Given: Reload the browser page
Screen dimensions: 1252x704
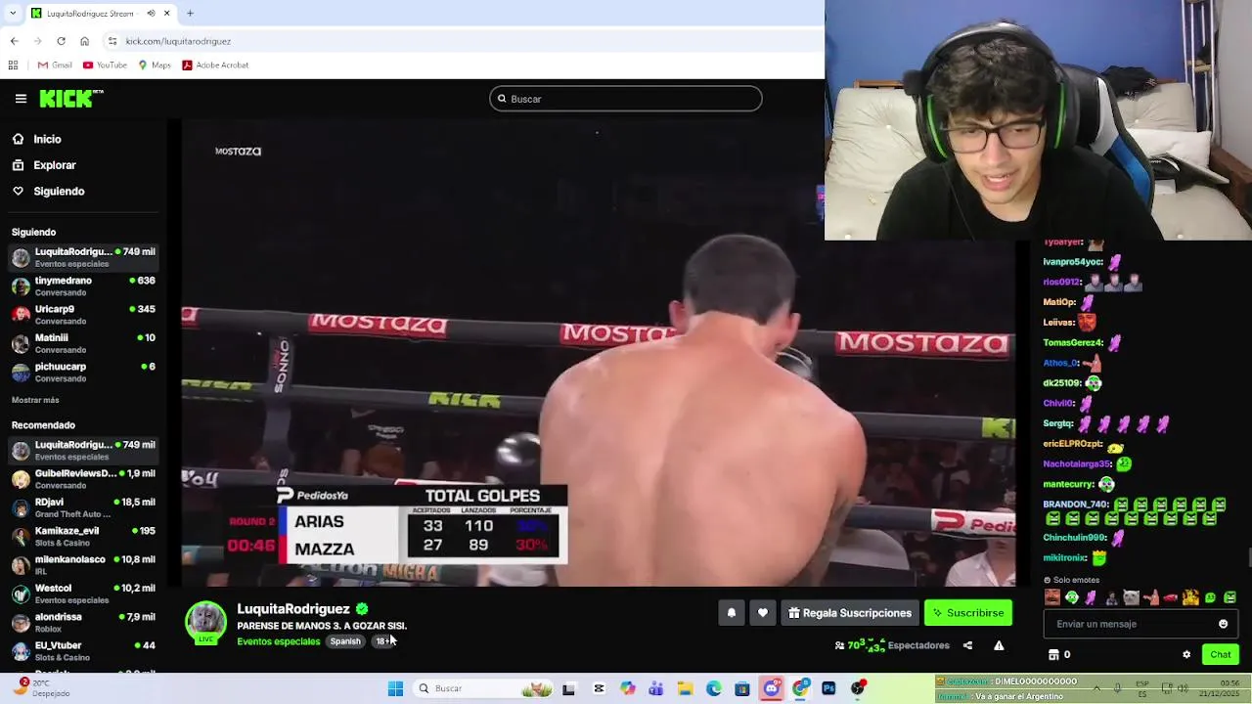Looking at the screenshot, I should [x=61, y=41].
